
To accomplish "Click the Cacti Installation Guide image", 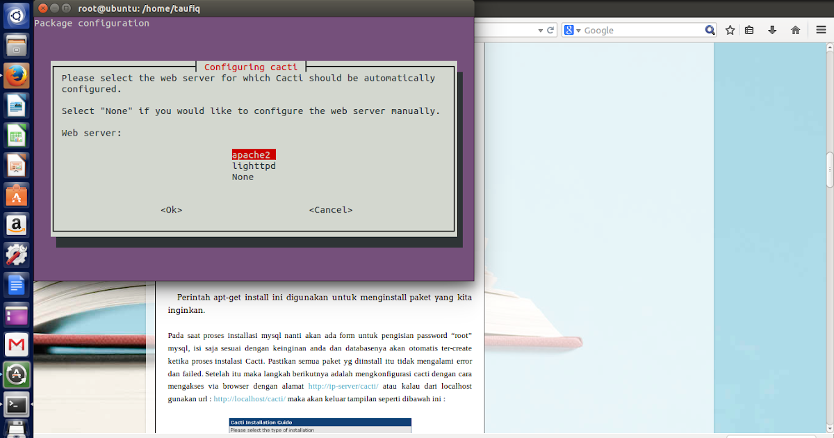I will coord(320,425).
